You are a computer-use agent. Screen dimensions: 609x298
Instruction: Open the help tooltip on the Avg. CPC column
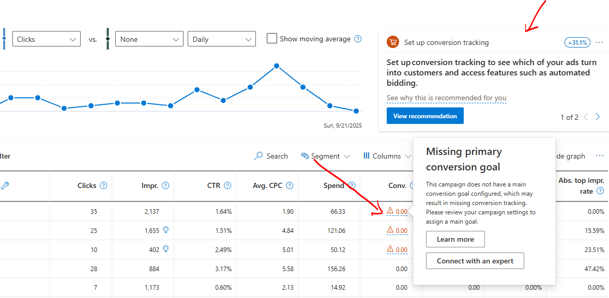tap(289, 185)
